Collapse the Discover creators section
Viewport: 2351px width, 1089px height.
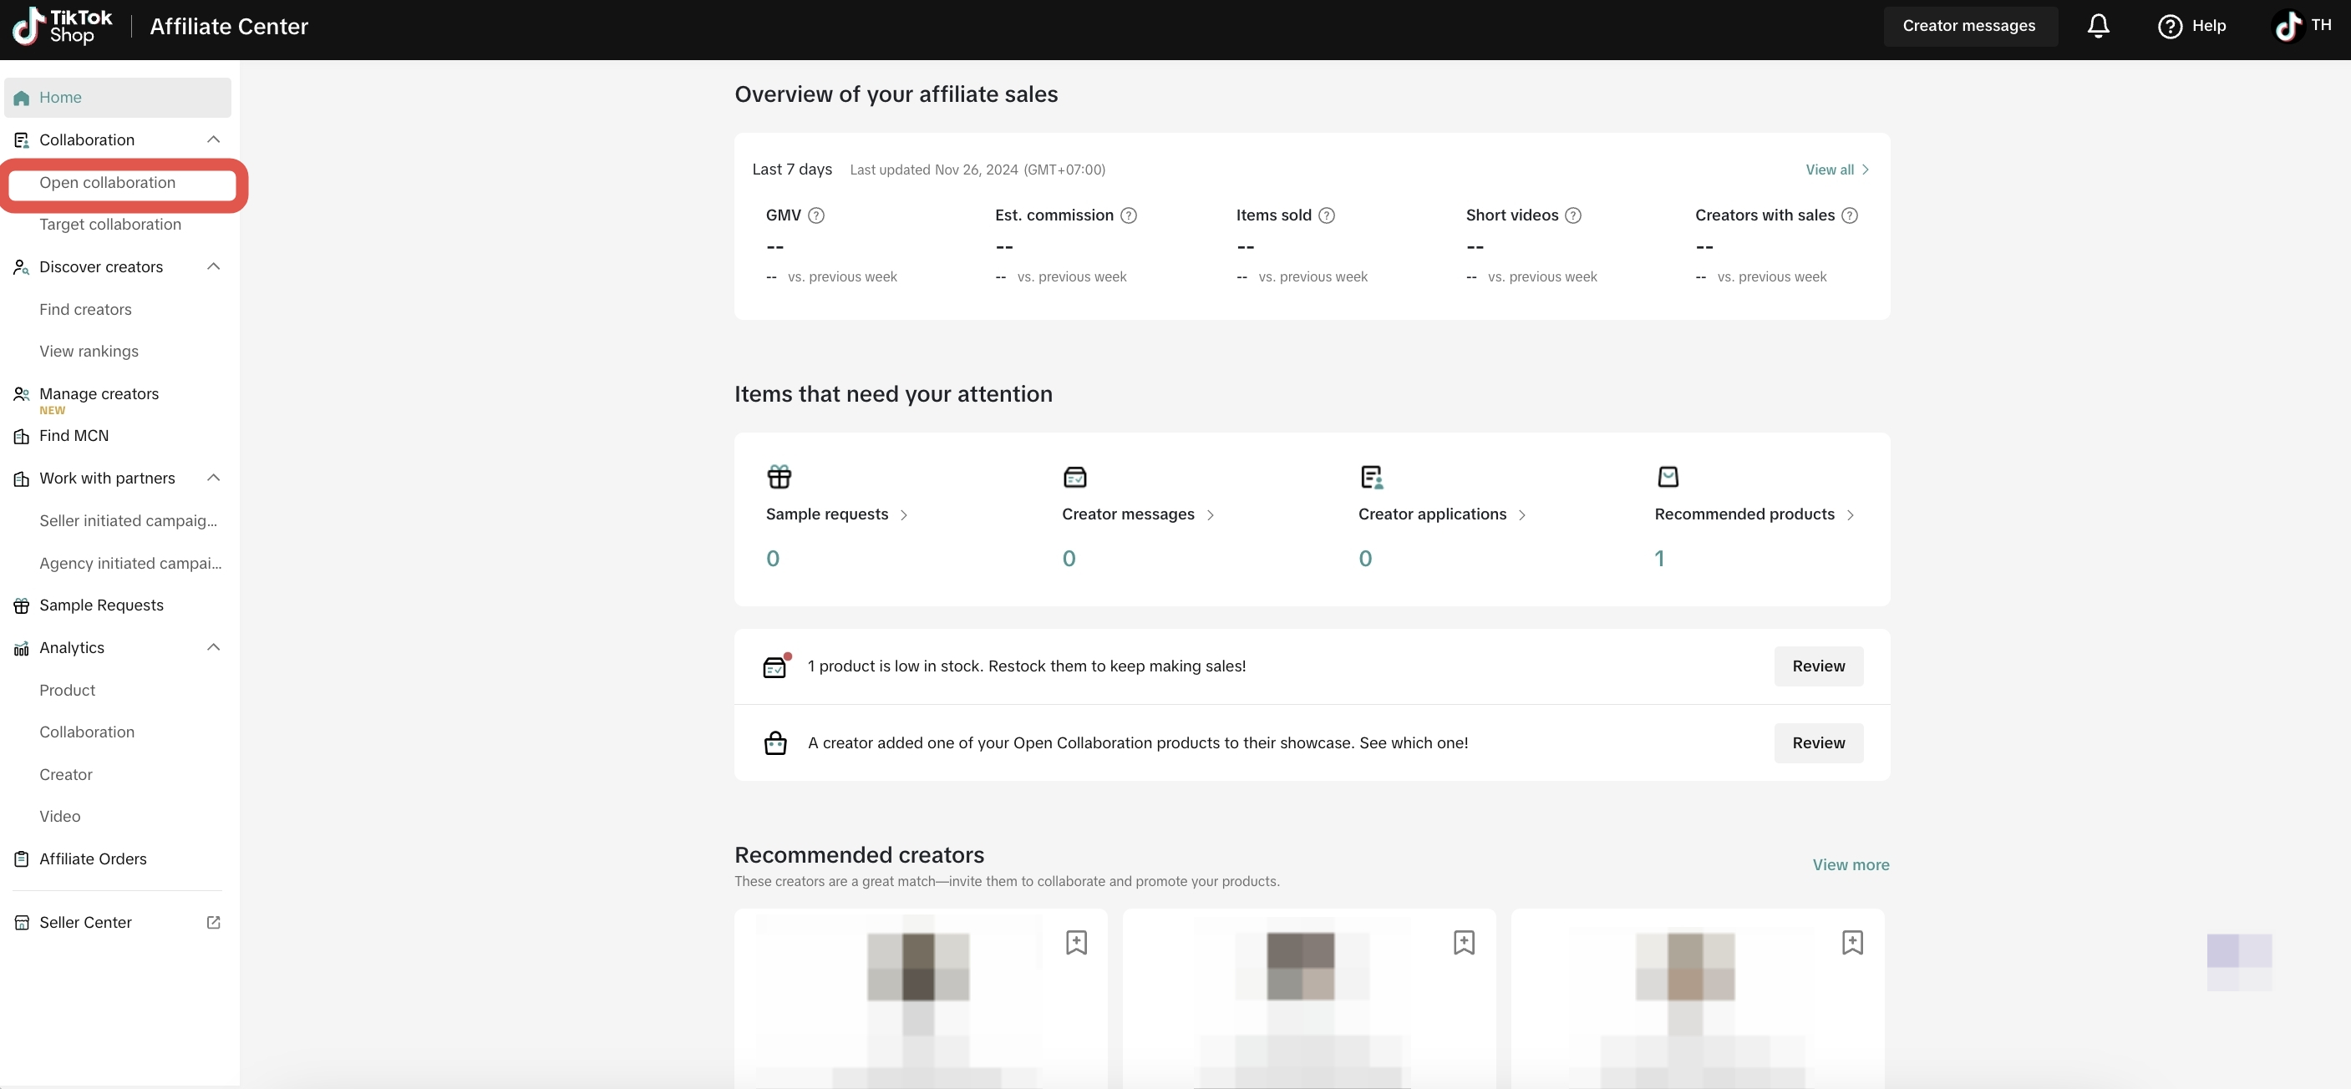(214, 266)
